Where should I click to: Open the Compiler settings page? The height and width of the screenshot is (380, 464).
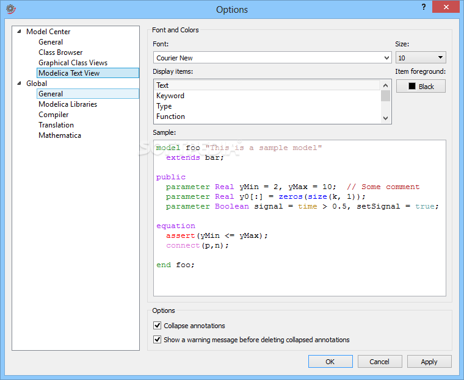click(53, 115)
